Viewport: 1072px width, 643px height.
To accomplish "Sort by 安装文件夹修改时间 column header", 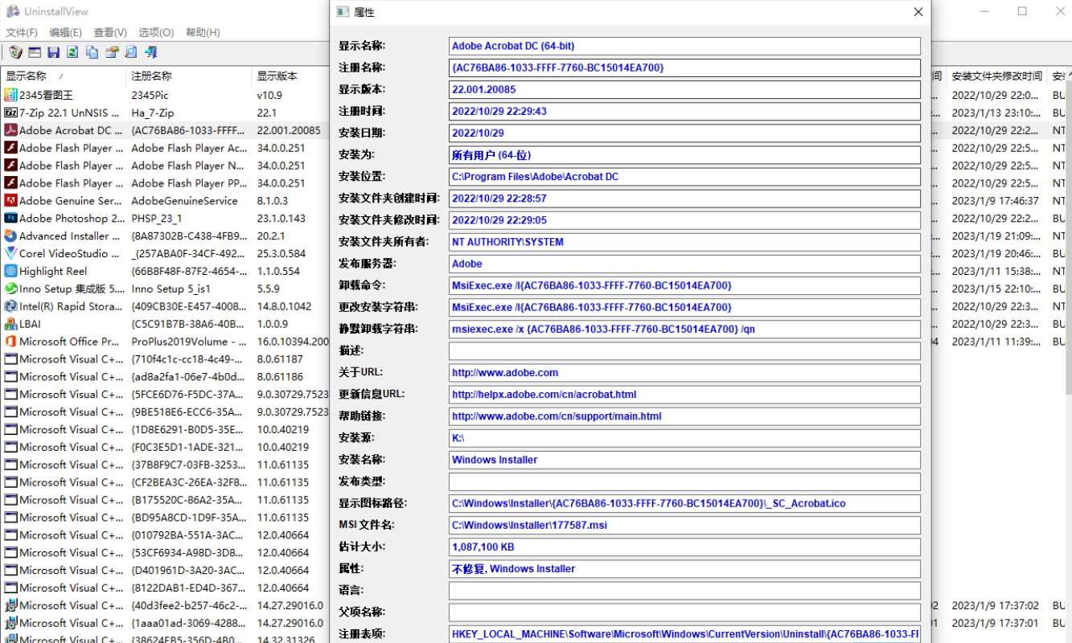I will (996, 76).
